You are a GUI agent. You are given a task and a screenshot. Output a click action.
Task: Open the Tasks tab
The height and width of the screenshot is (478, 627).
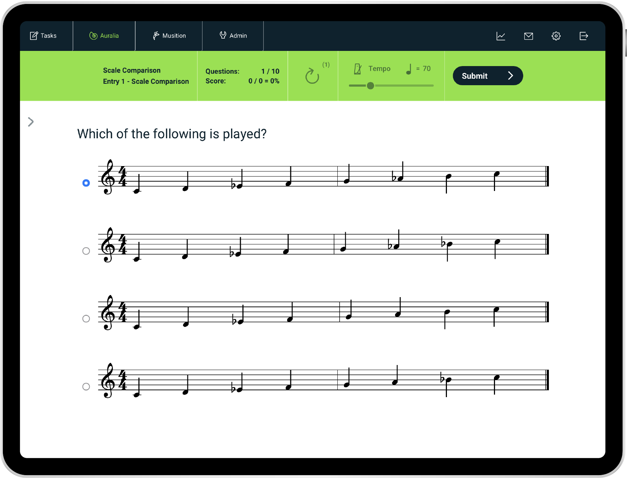coord(43,36)
